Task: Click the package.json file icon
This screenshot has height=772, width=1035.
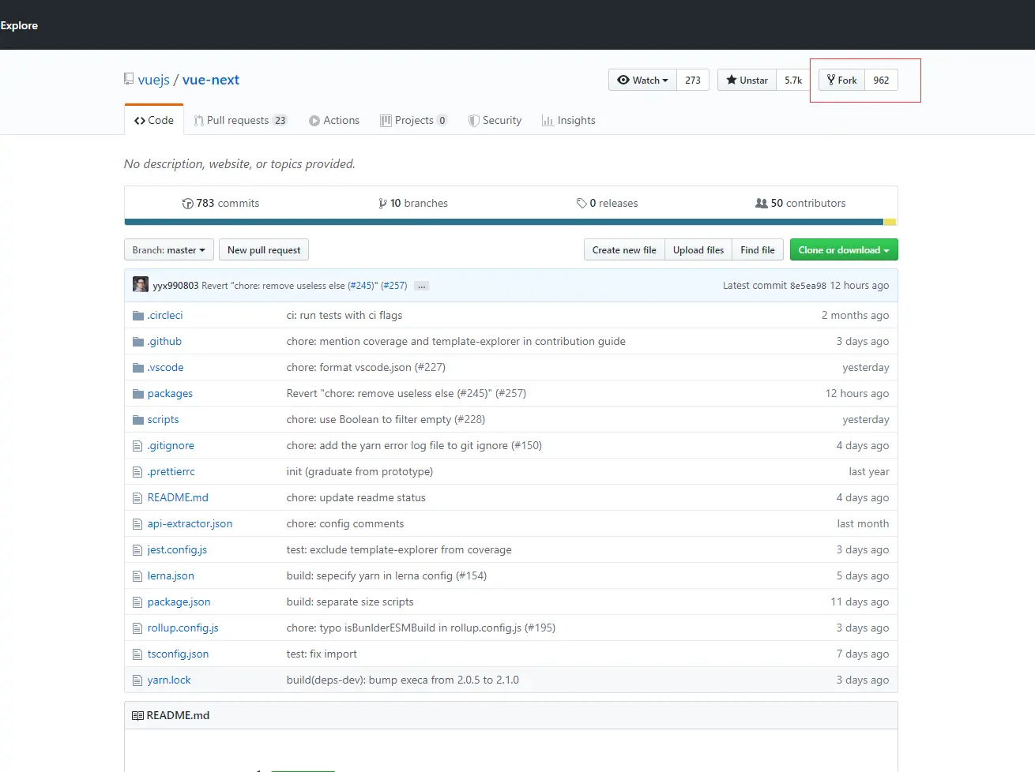Action: point(137,602)
